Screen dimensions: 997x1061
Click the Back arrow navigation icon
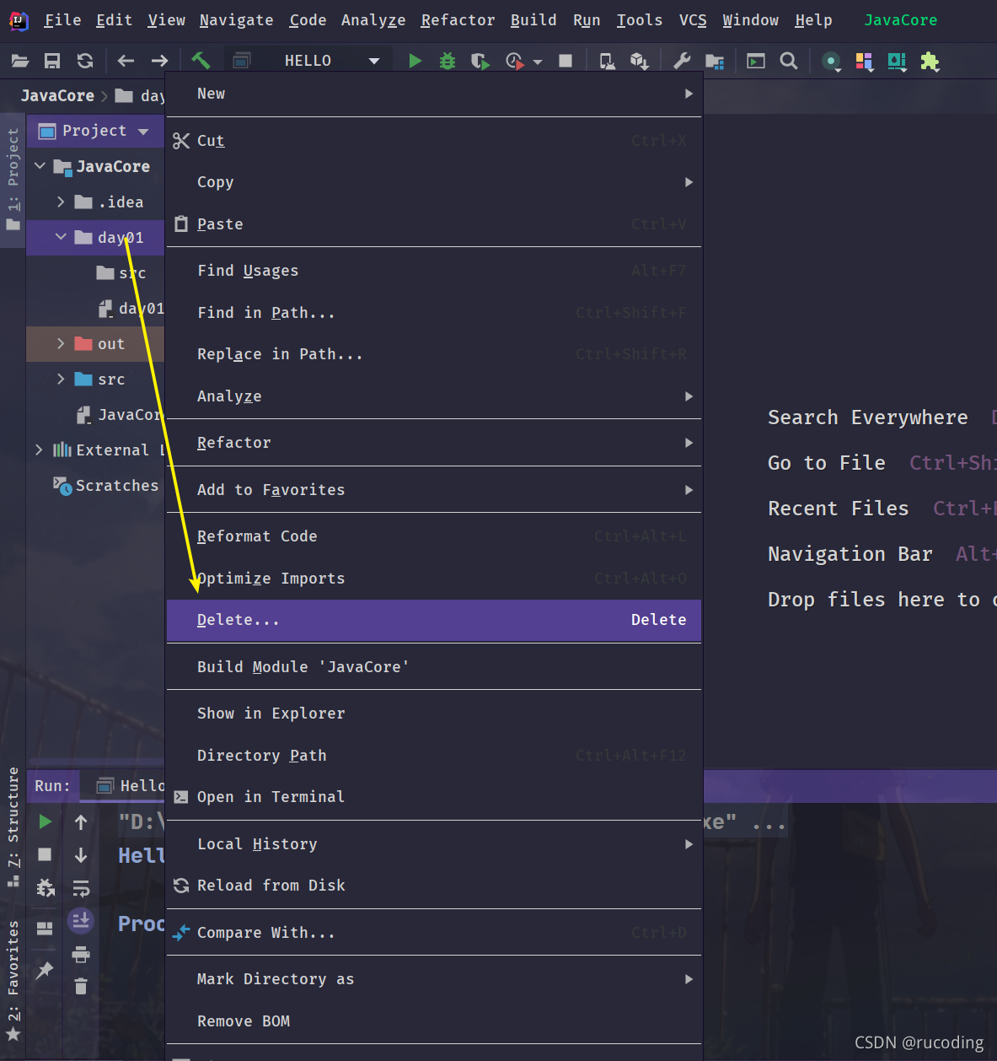click(x=126, y=61)
